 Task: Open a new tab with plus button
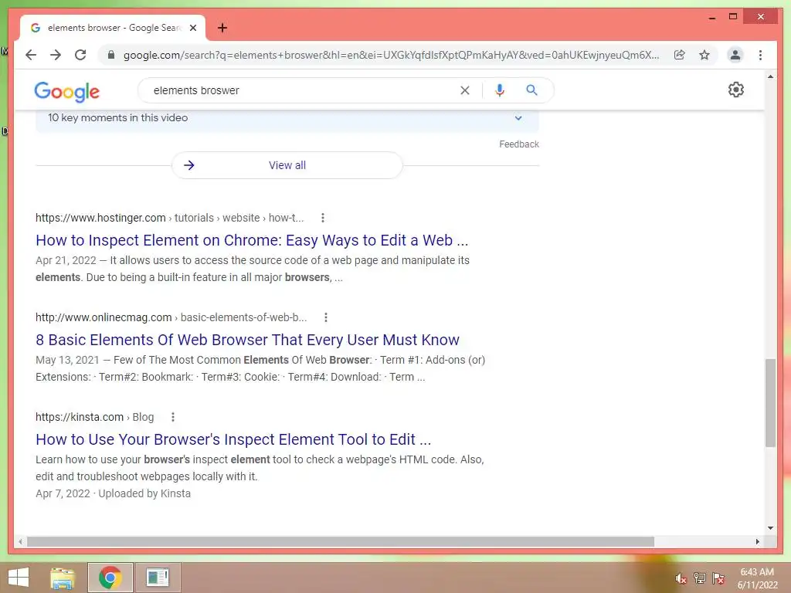tap(222, 28)
